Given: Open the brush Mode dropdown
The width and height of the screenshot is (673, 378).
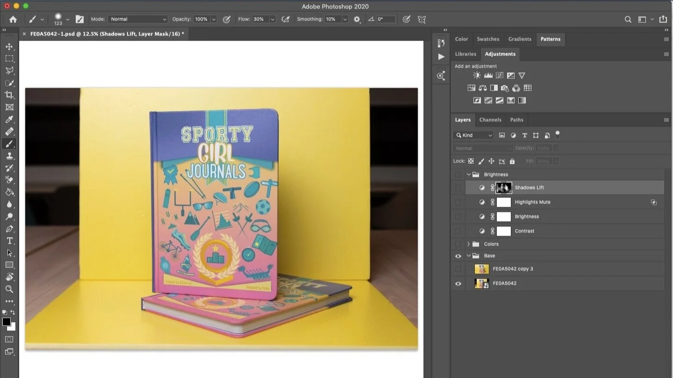Looking at the screenshot, I should [138, 19].
